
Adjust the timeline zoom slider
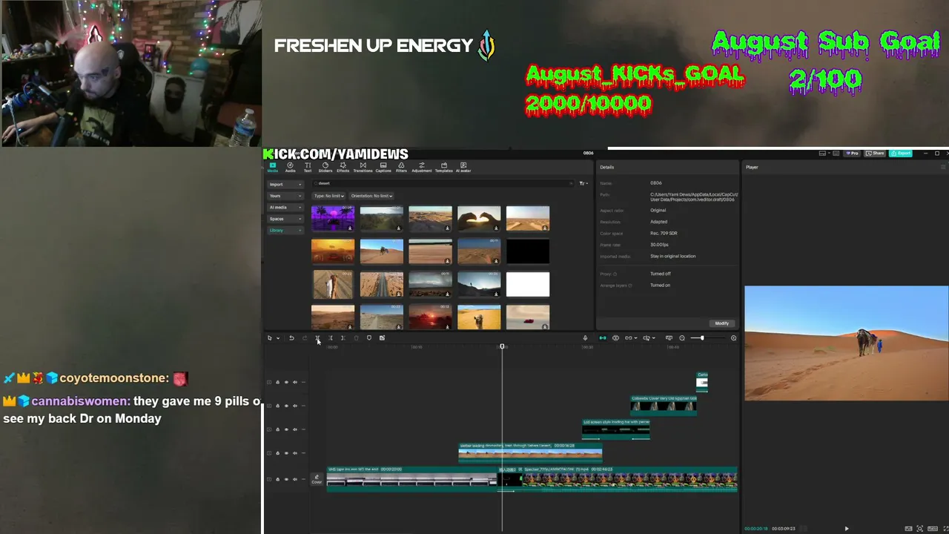pos(701,338)
